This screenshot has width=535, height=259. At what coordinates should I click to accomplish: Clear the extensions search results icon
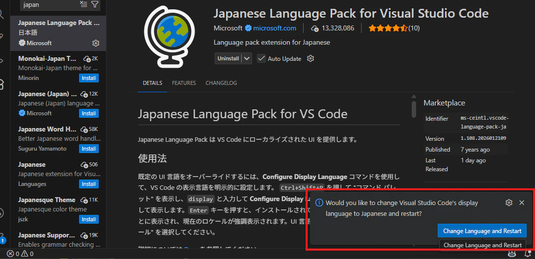click(84, 4)
